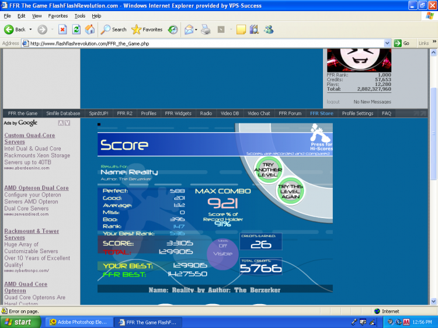Click Try Another Level button
The width and height of the screenshot is (438, 328).
click(x=267, y=170)
